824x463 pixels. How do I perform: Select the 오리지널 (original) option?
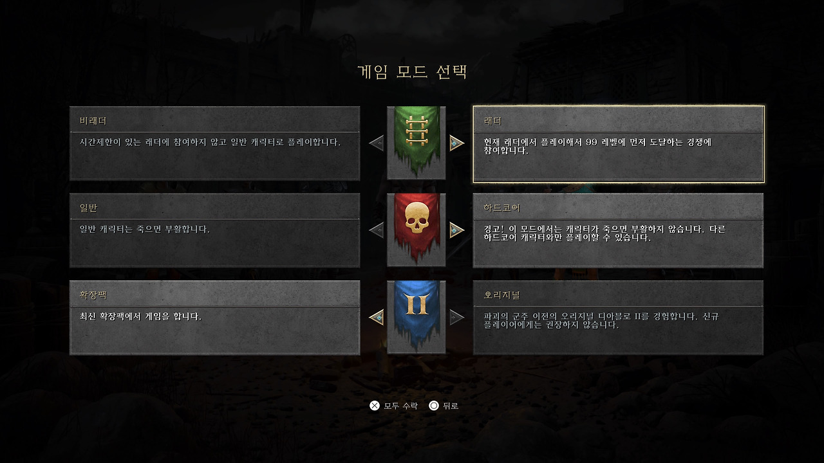pyautogui.click(x=618, y=318)
